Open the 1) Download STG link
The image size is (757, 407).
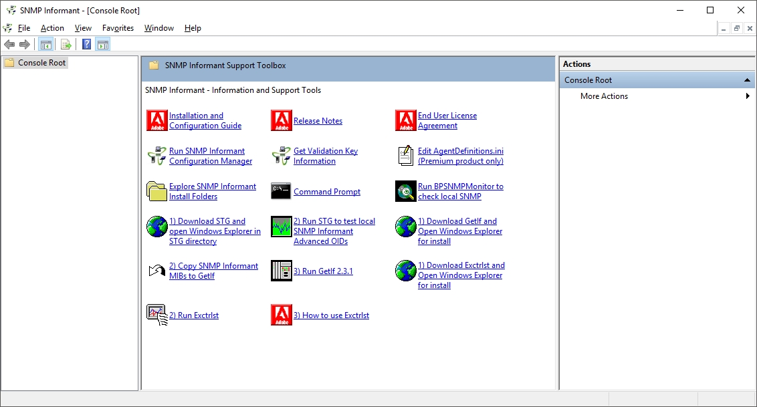(215, 231)
